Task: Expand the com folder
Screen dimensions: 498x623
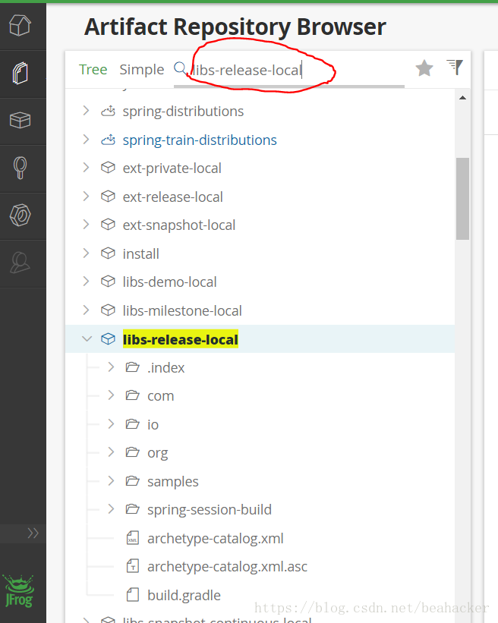Action: click(x=111, y=395)
